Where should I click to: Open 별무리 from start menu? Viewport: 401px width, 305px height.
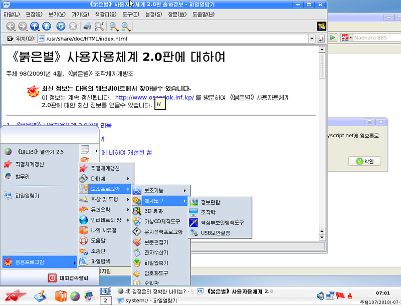[40, 176]
